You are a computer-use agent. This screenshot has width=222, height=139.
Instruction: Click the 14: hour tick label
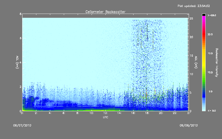point(119,113)
